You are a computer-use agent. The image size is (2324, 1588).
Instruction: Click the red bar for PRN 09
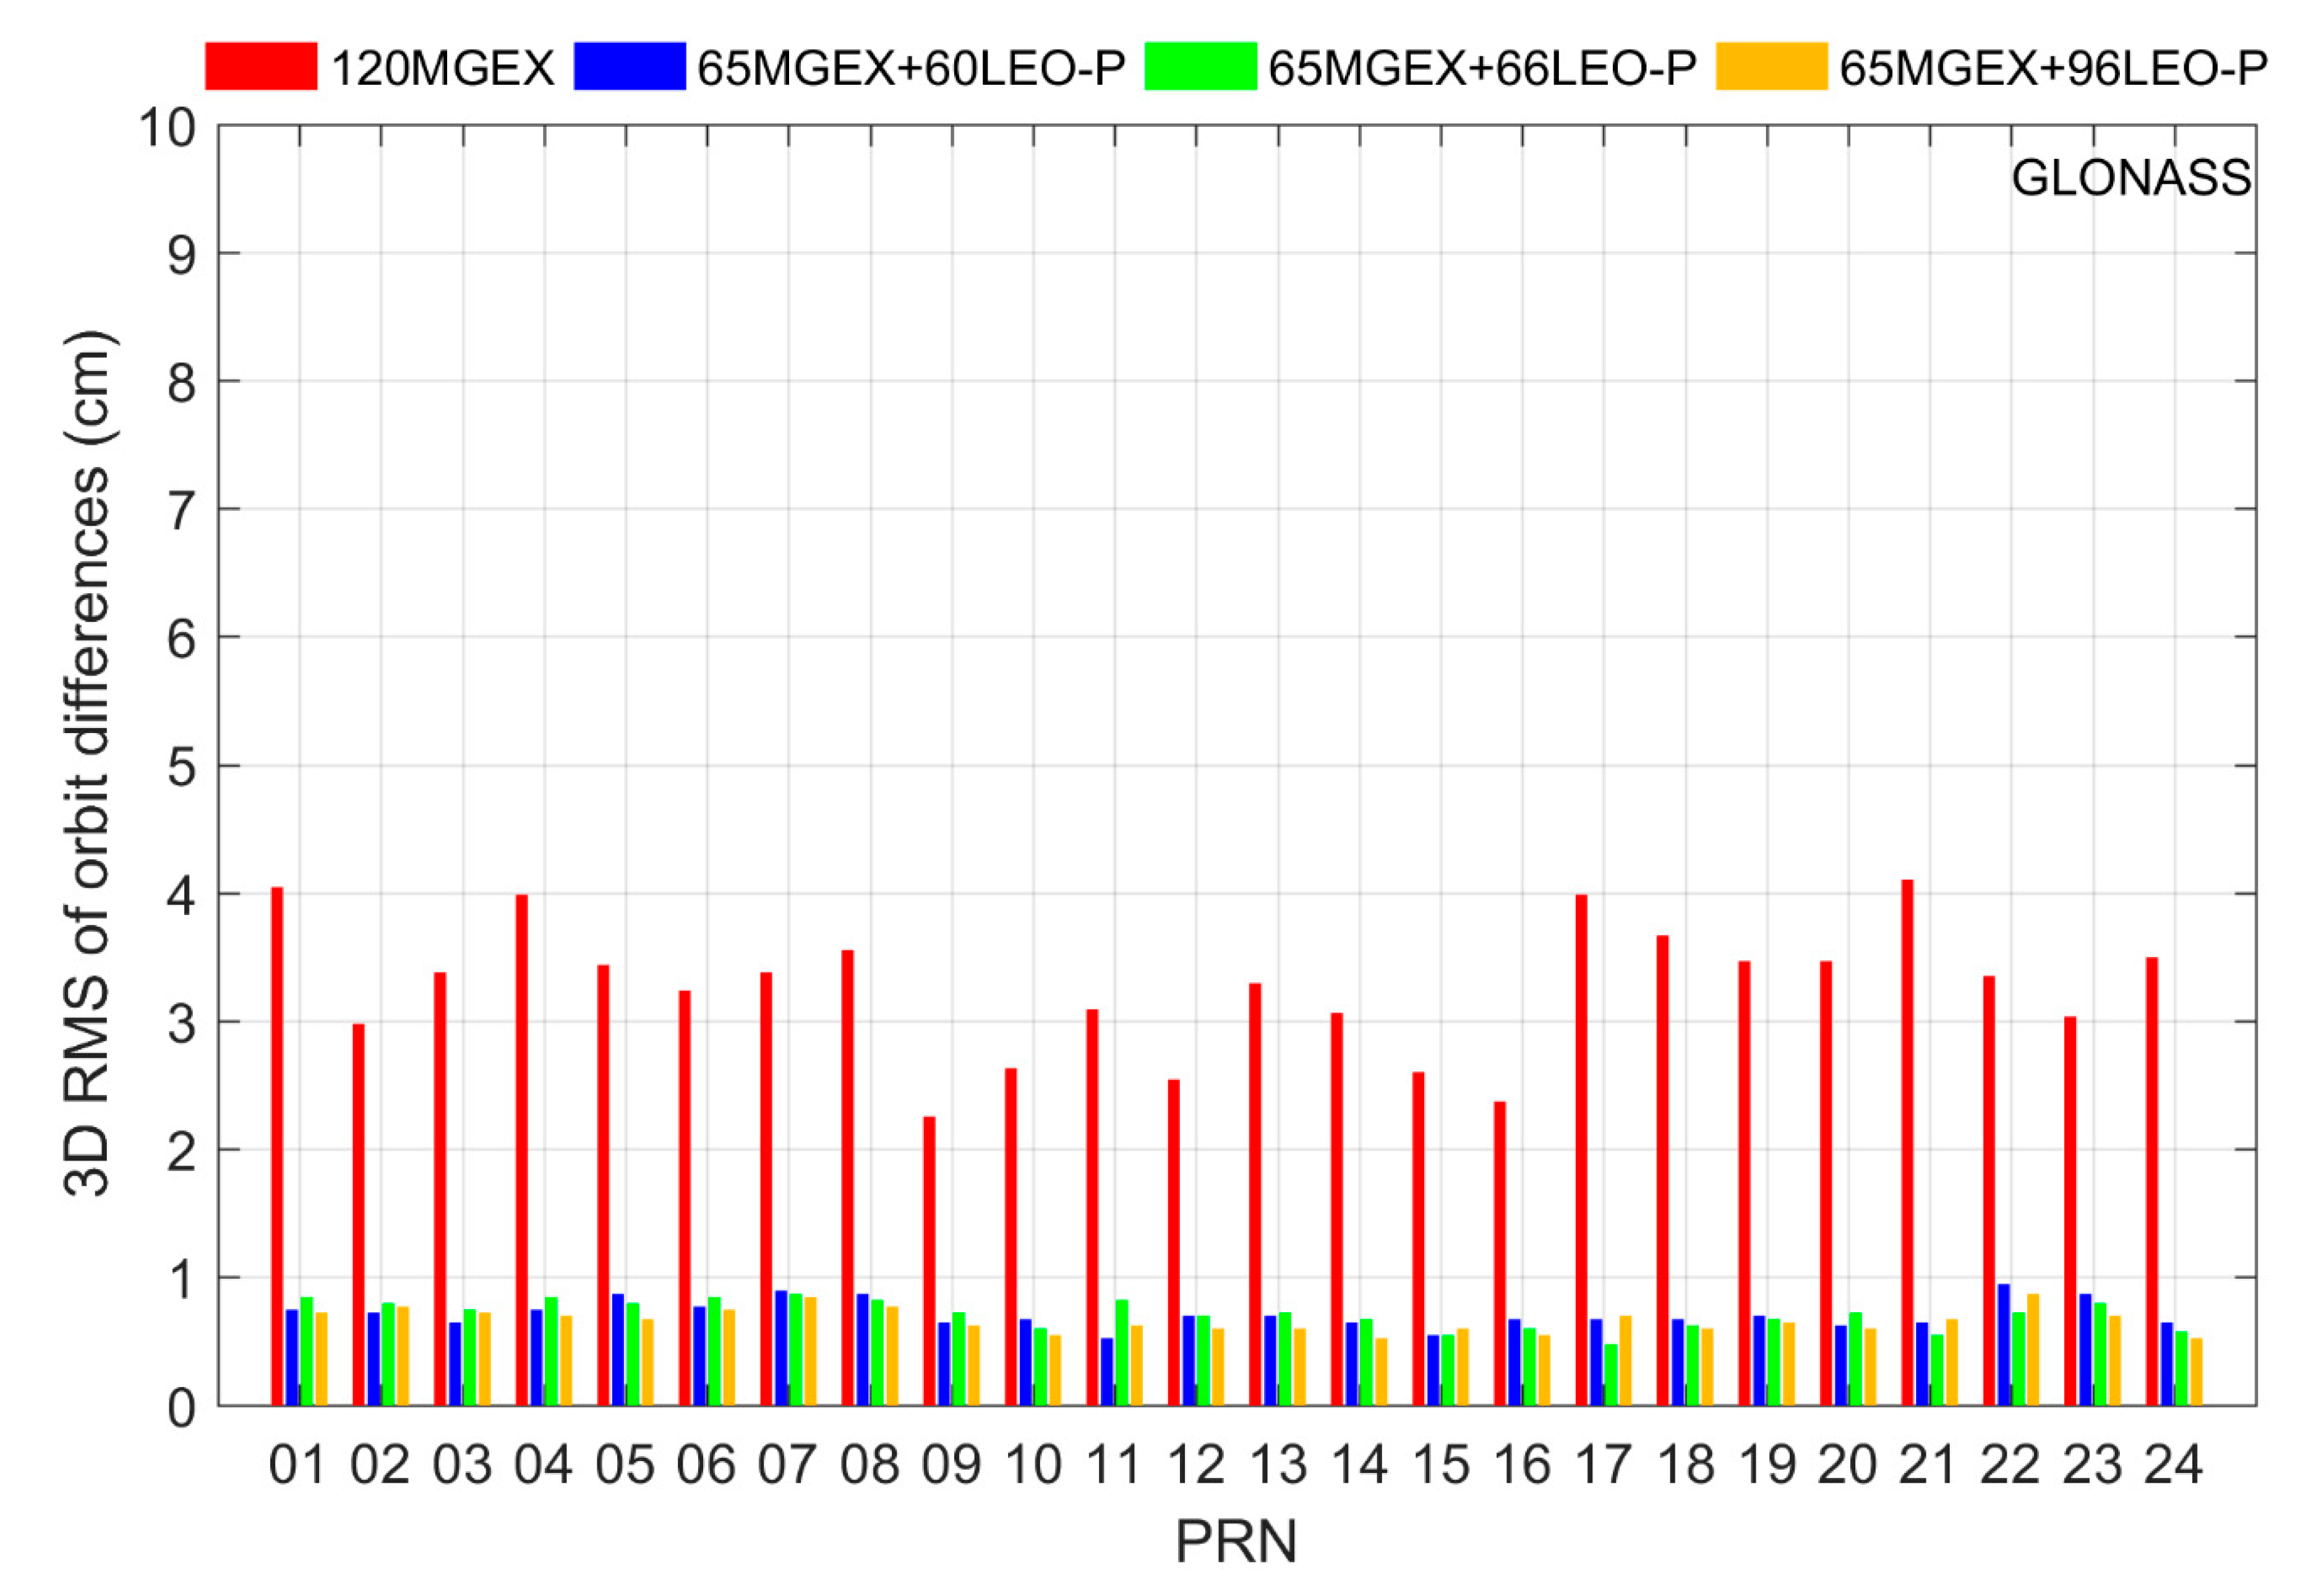coord(929,1261)
